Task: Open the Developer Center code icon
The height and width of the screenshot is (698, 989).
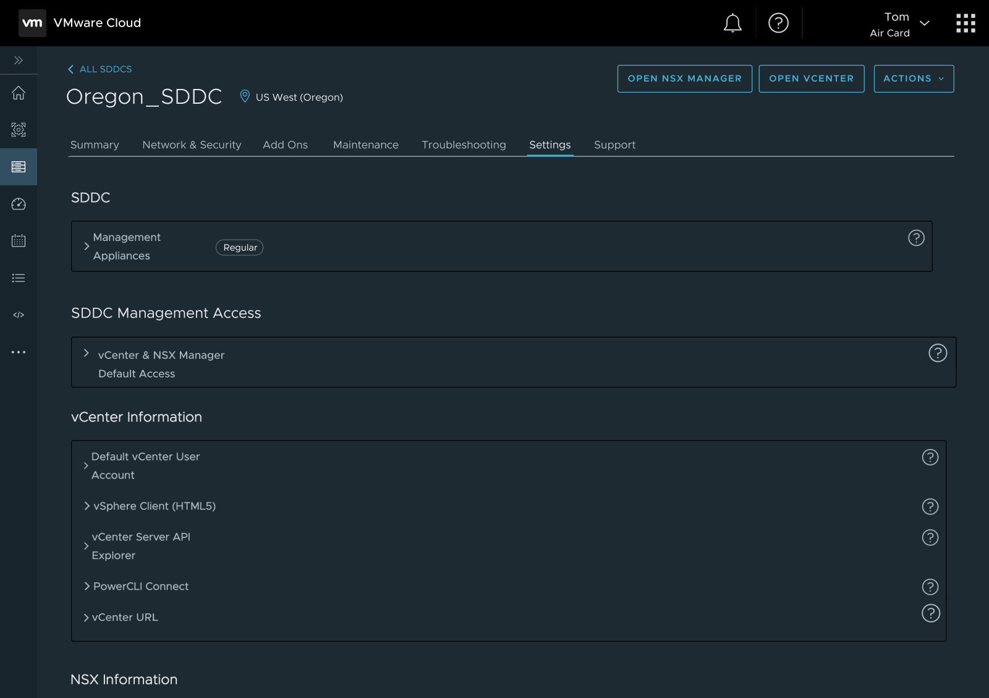Action: click(x=19, y=315)
